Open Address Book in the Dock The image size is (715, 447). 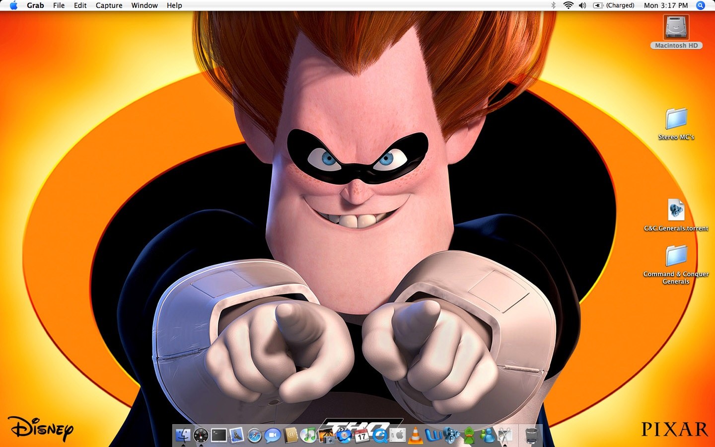pyautogui.click(x=290, y=436)
